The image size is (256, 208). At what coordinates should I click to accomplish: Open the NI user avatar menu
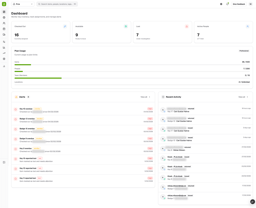(250, 4)
